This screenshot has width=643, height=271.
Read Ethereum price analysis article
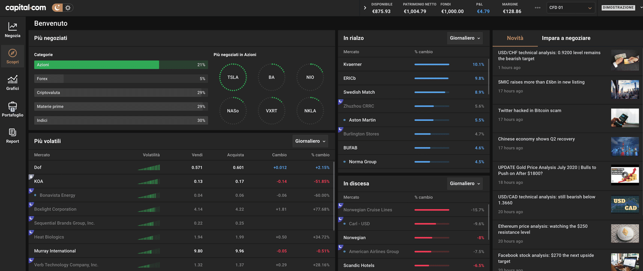(x=543, y=229)
